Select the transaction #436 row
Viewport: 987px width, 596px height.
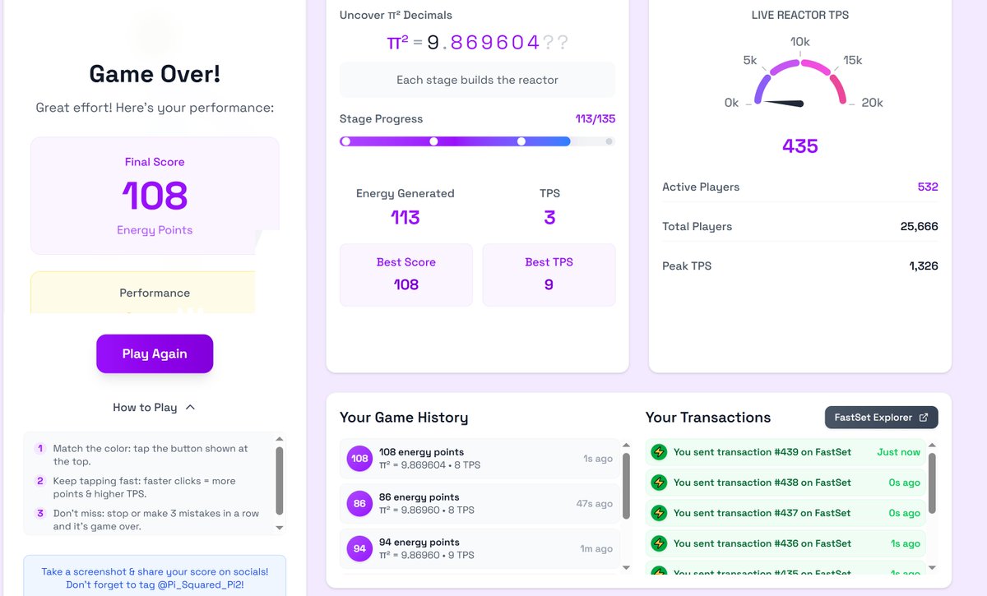click(785, 543)
